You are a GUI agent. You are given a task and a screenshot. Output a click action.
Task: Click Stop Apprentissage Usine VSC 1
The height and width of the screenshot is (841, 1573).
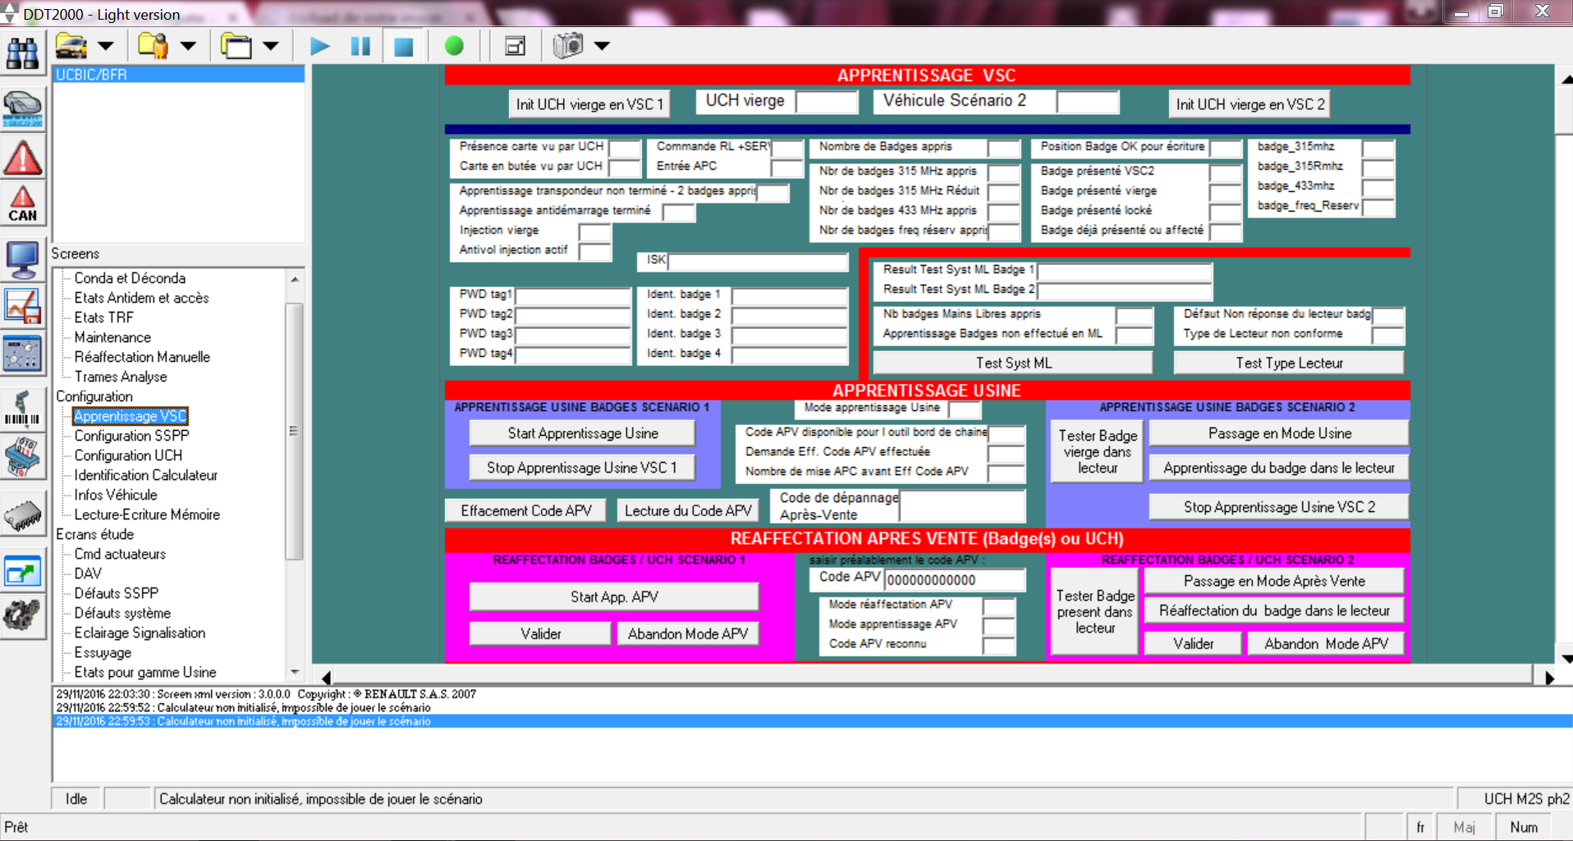tap(582, 468)
